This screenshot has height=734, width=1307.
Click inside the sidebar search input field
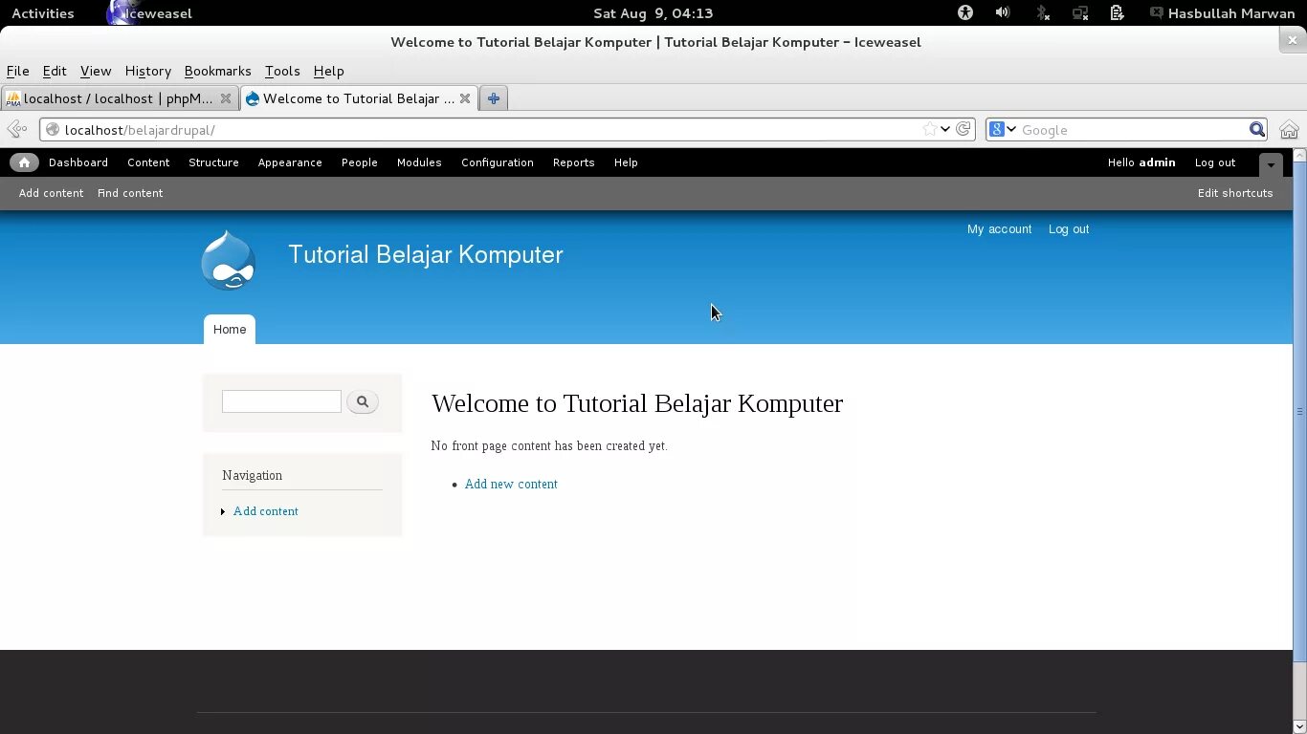tap(280, 401)
